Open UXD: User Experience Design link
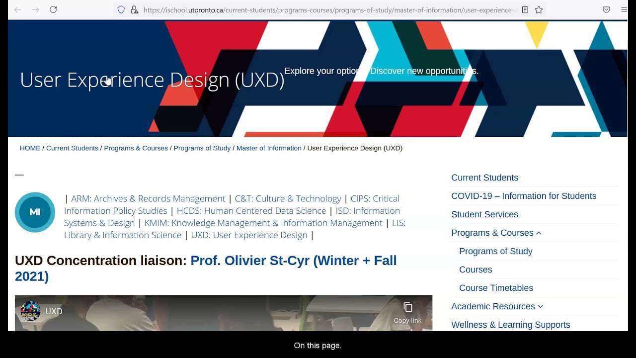Screen dimensions: 636x358 [x=249, y=235]
